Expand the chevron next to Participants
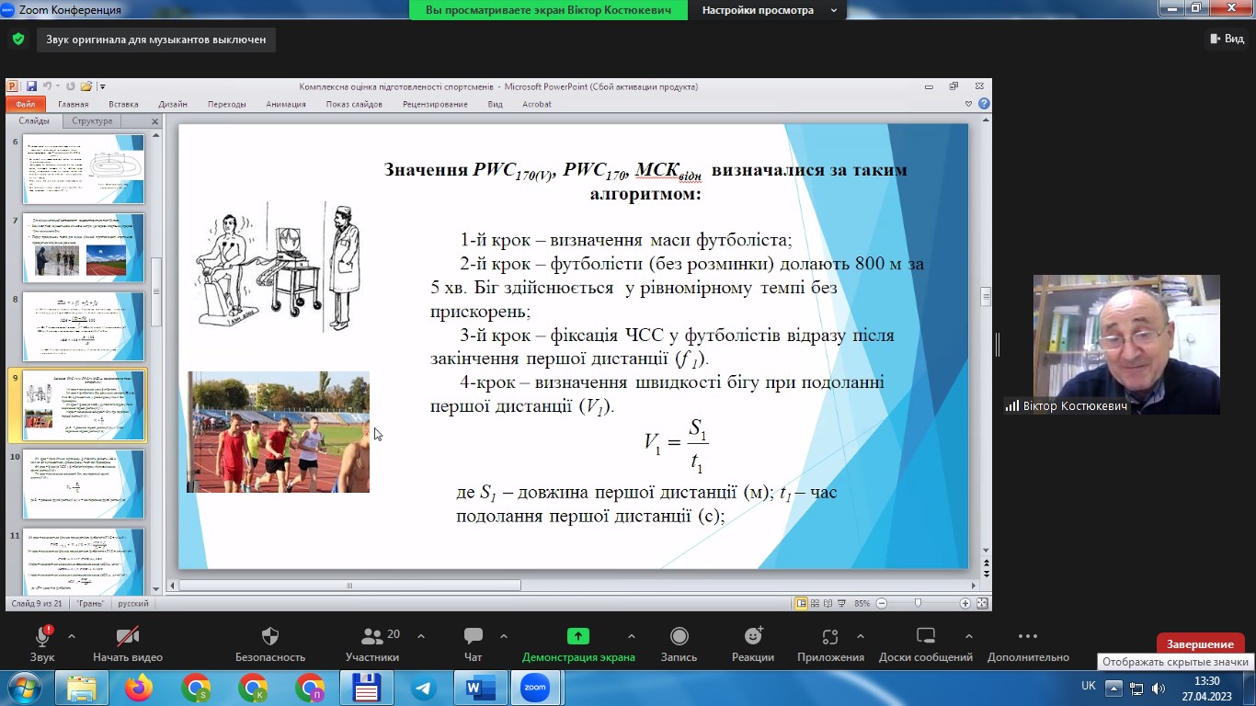This screenshot has height=706, width=1256. tap(421, 636)
